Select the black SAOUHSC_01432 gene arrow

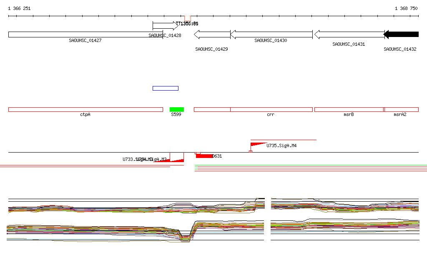click(401, 35)
